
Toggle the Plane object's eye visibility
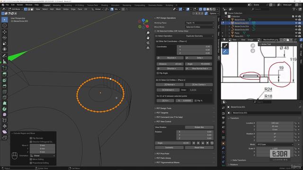tap(296, 33)
